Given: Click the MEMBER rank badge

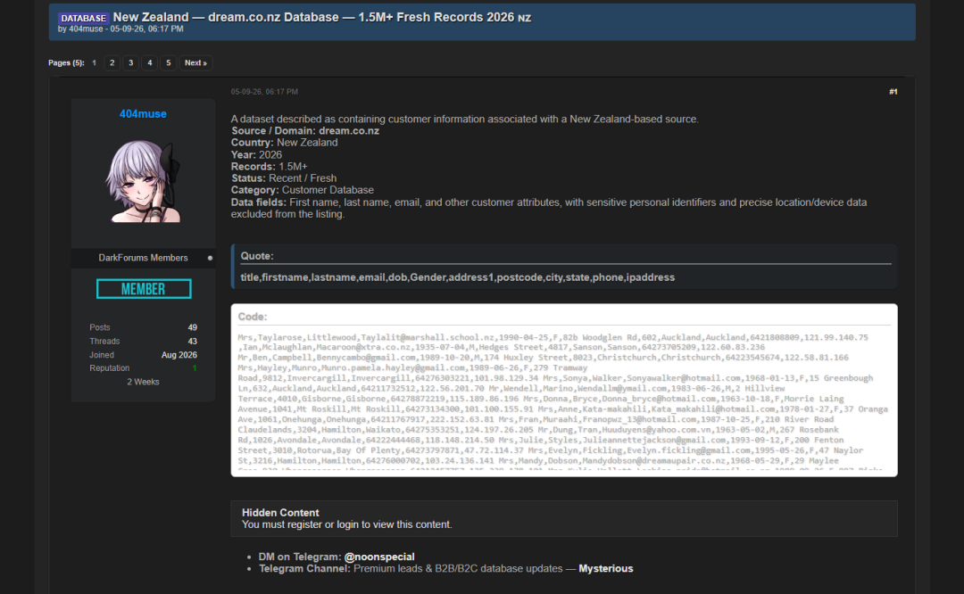Looking at the screenshot, I should tap(144, 289).
